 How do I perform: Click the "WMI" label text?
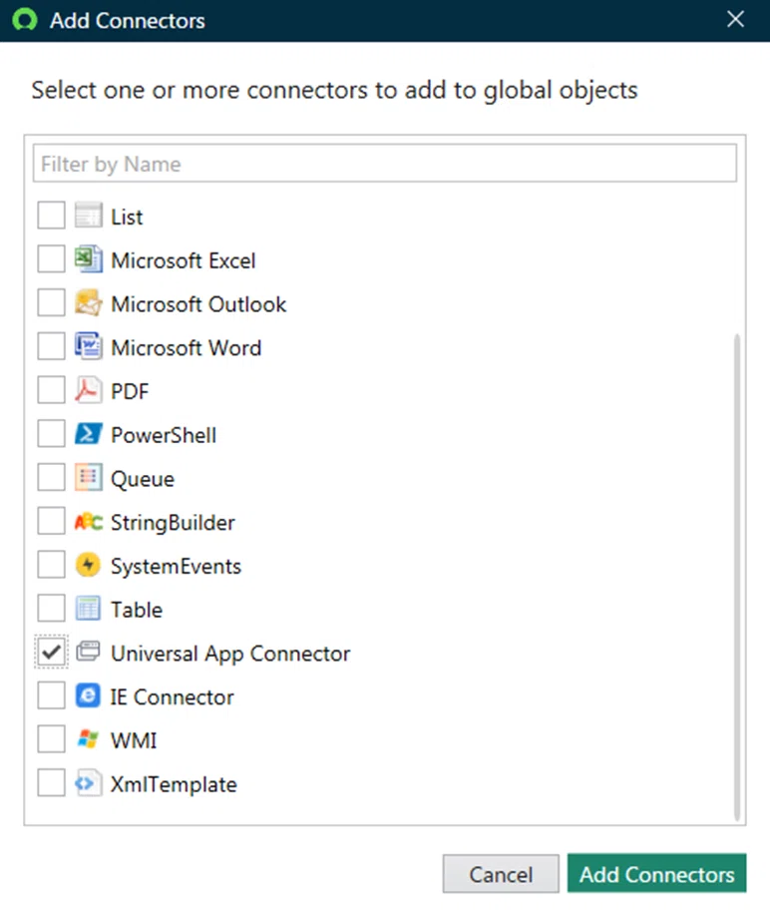(x=134, y=740)
